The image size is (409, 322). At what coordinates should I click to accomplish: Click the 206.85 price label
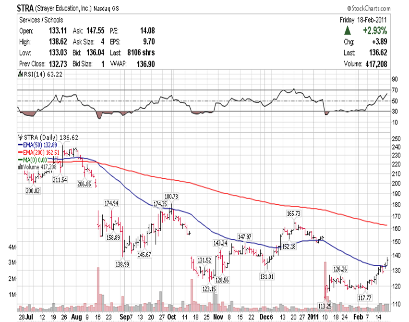click(x=84, y=184)
